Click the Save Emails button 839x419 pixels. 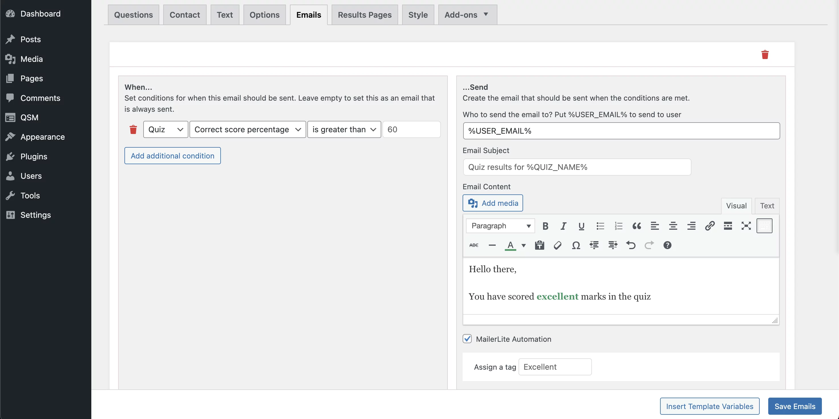(795, 406)
